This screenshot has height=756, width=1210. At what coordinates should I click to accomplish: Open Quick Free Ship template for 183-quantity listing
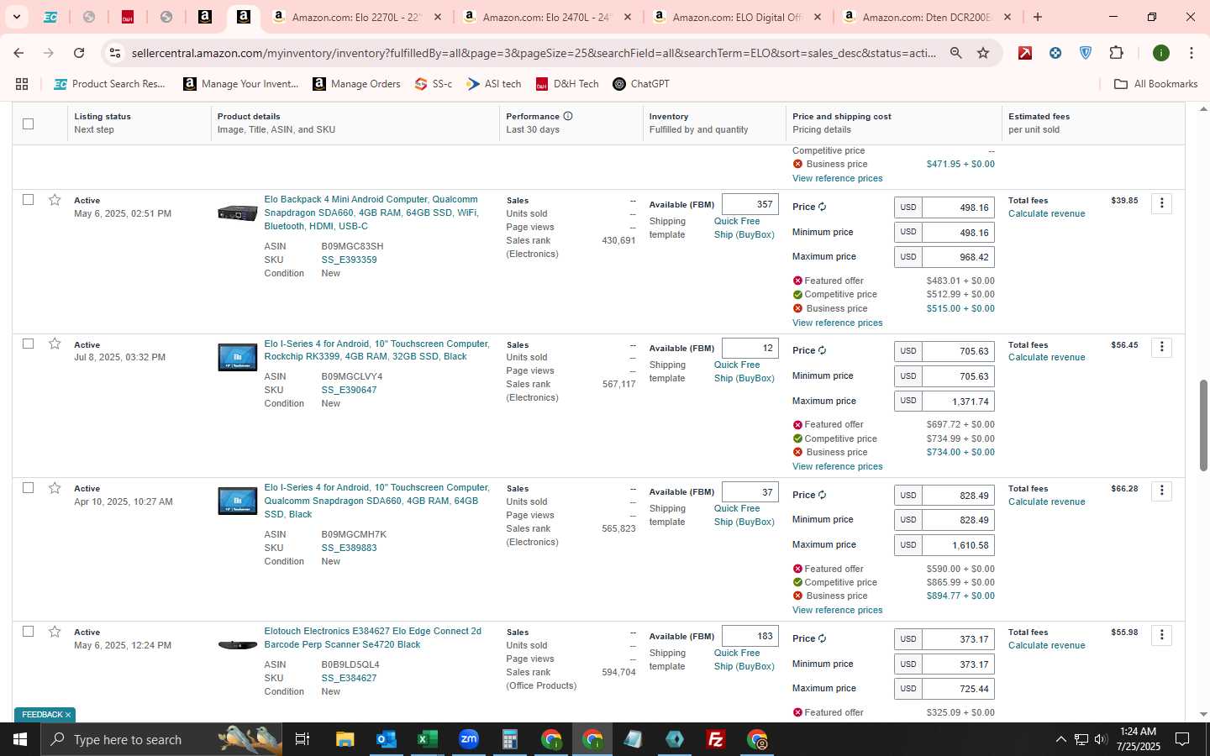click(744, 659)
